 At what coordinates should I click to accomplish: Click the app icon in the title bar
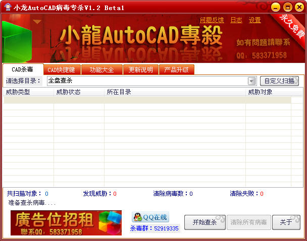7,8
